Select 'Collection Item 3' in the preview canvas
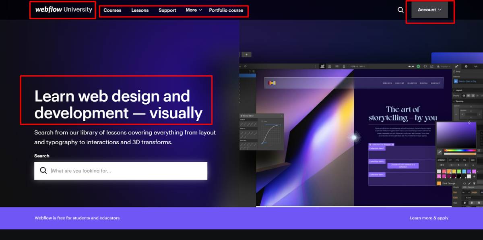483x240 pixels. [377, 175]
